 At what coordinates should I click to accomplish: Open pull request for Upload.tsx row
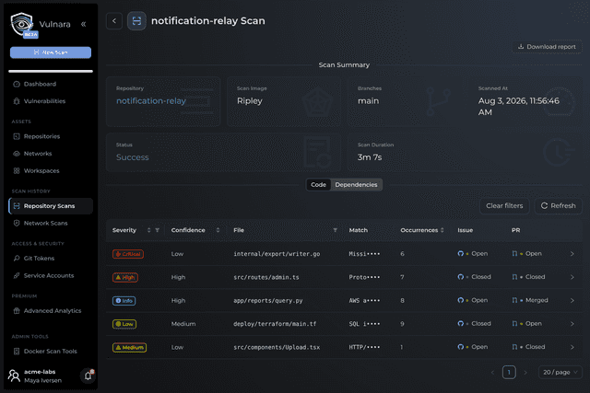coord(528,347)
